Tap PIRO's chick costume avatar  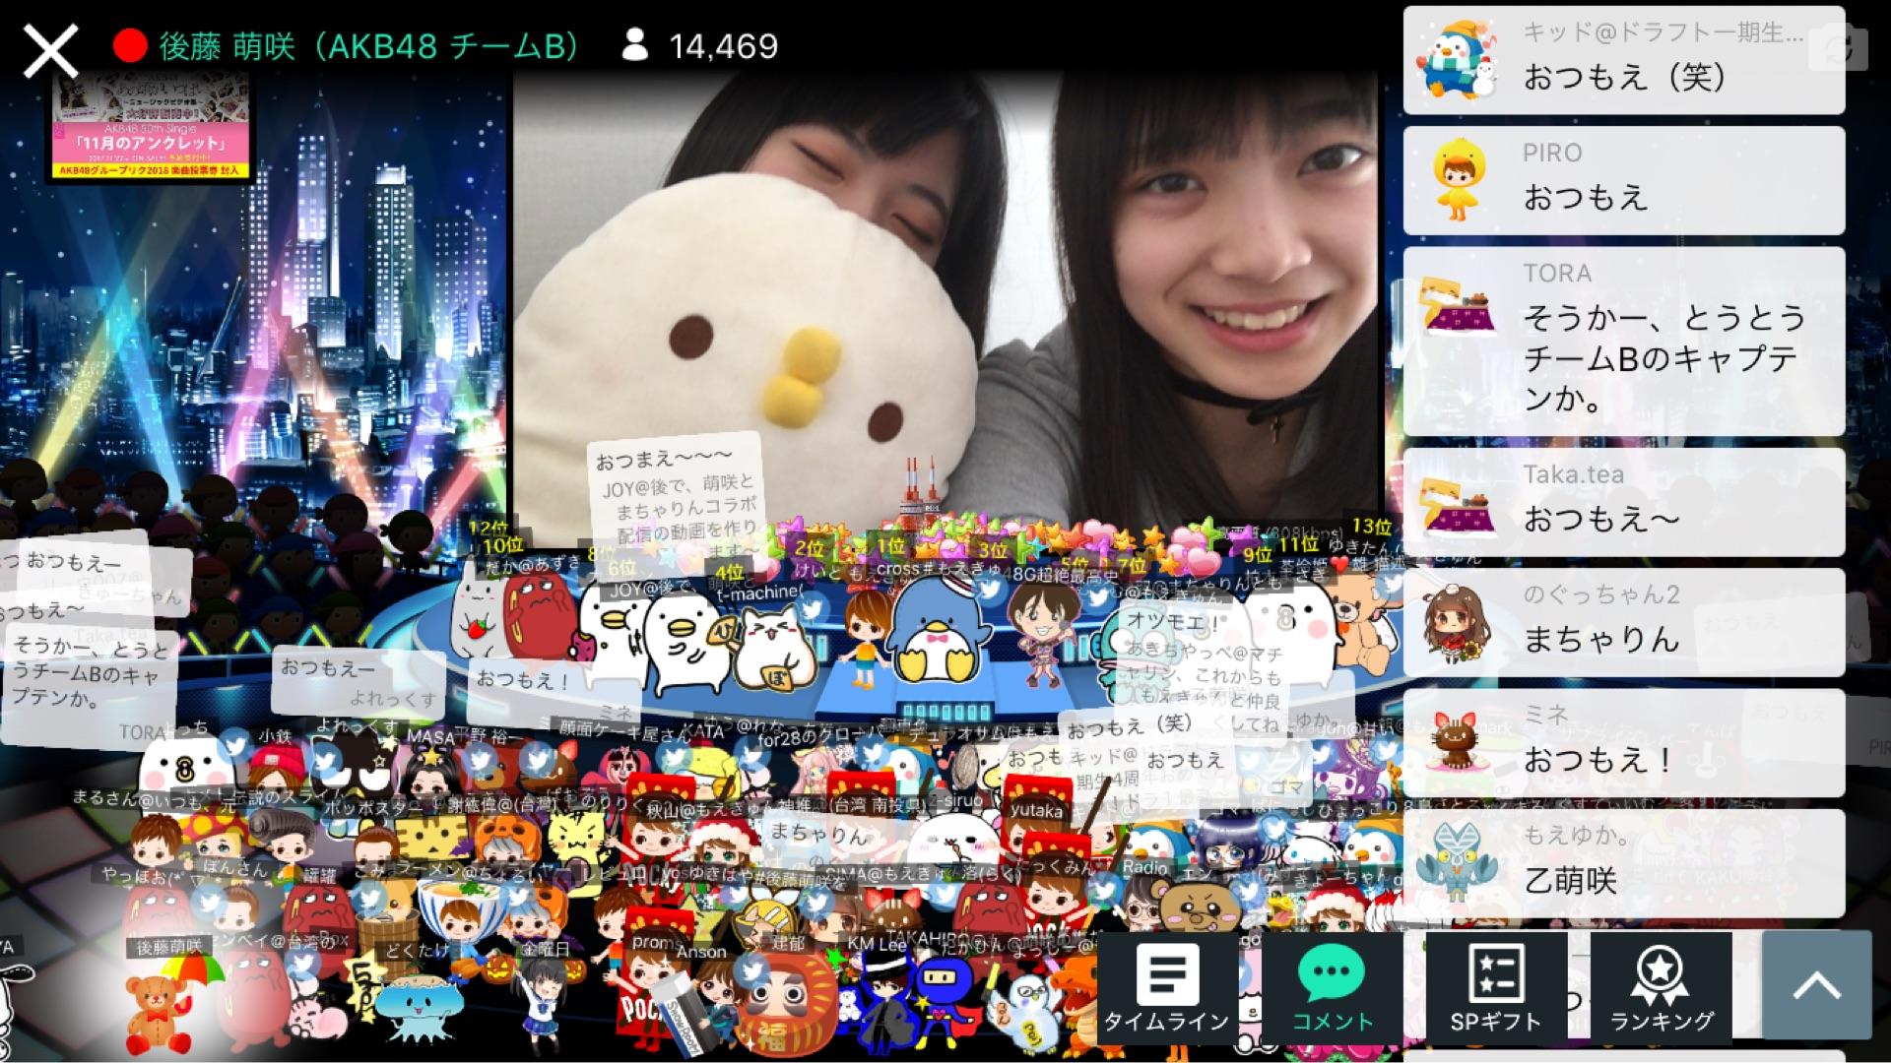pos(1457,180)
